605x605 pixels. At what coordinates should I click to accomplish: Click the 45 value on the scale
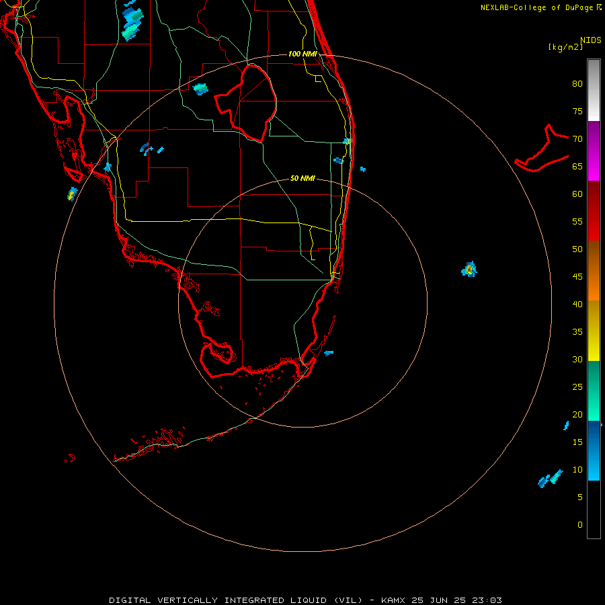pos(577,277)
